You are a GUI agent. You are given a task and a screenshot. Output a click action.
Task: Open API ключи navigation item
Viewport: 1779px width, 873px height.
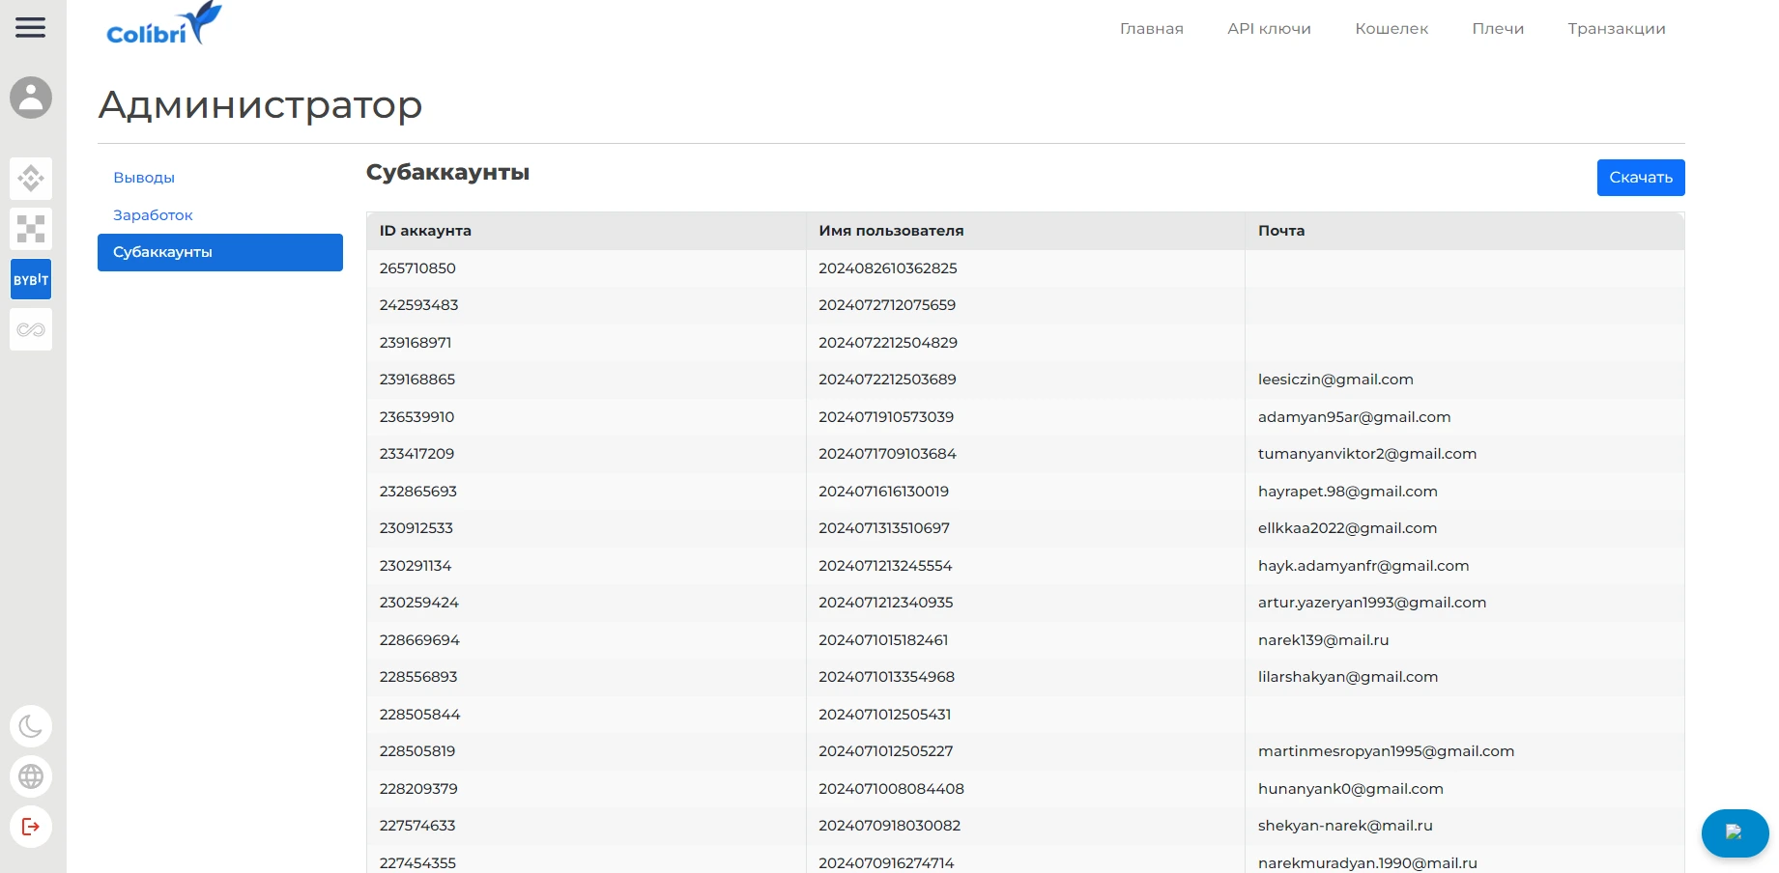click(x=1269, y=29)
